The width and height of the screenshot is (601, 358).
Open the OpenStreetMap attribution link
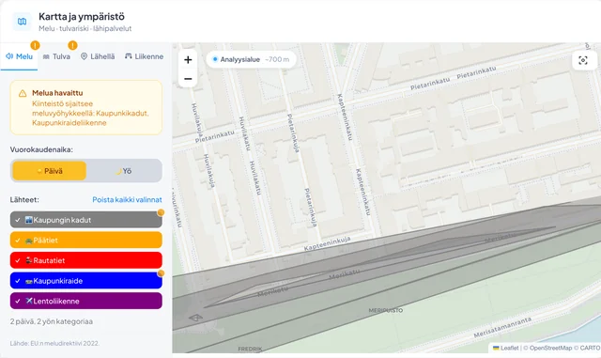point(551,348)
